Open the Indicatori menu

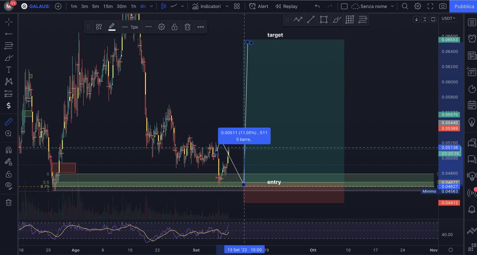pos(206,6)
